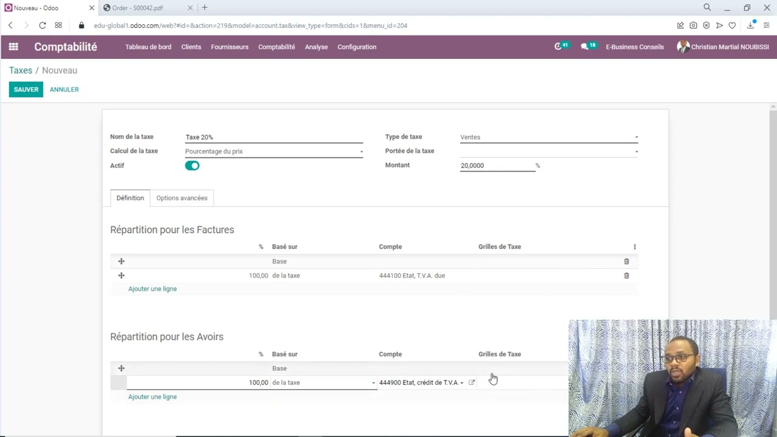Viewport: 777px width, 437px height.
Task: Delete the 444100 Etat, T.V.A. due line
Action: (626, 276)
